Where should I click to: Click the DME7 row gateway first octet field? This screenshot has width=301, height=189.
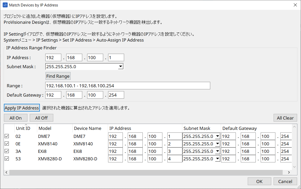[228, 136]
